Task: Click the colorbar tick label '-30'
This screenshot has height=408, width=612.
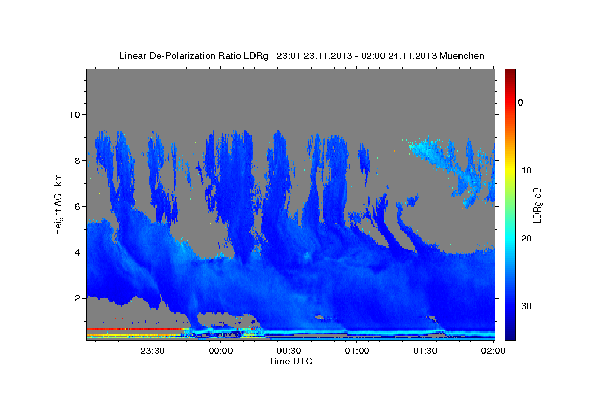Action: point(525,306)
